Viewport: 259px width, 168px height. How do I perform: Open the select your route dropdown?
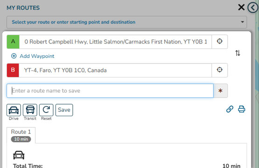pyautogui.click(x=126, y=22)
